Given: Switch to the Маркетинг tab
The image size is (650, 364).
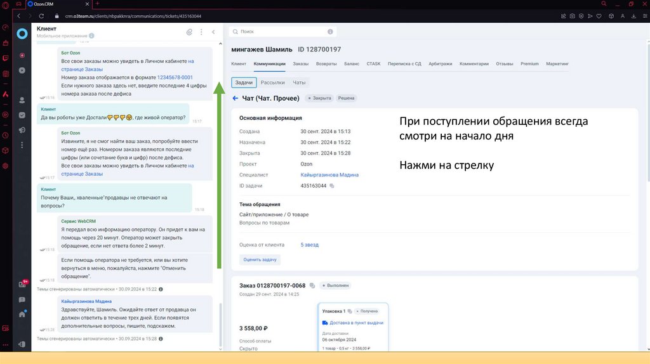Looking at the screenshot, I should coord(557,64).
